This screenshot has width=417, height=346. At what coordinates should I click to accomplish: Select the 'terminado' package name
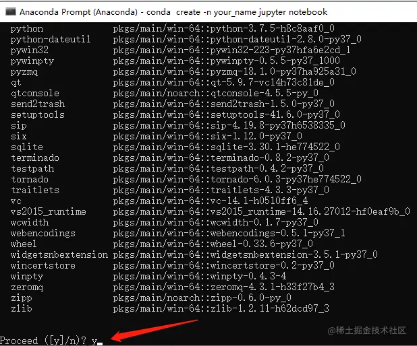pyautogui.click(x=35, y=158)
